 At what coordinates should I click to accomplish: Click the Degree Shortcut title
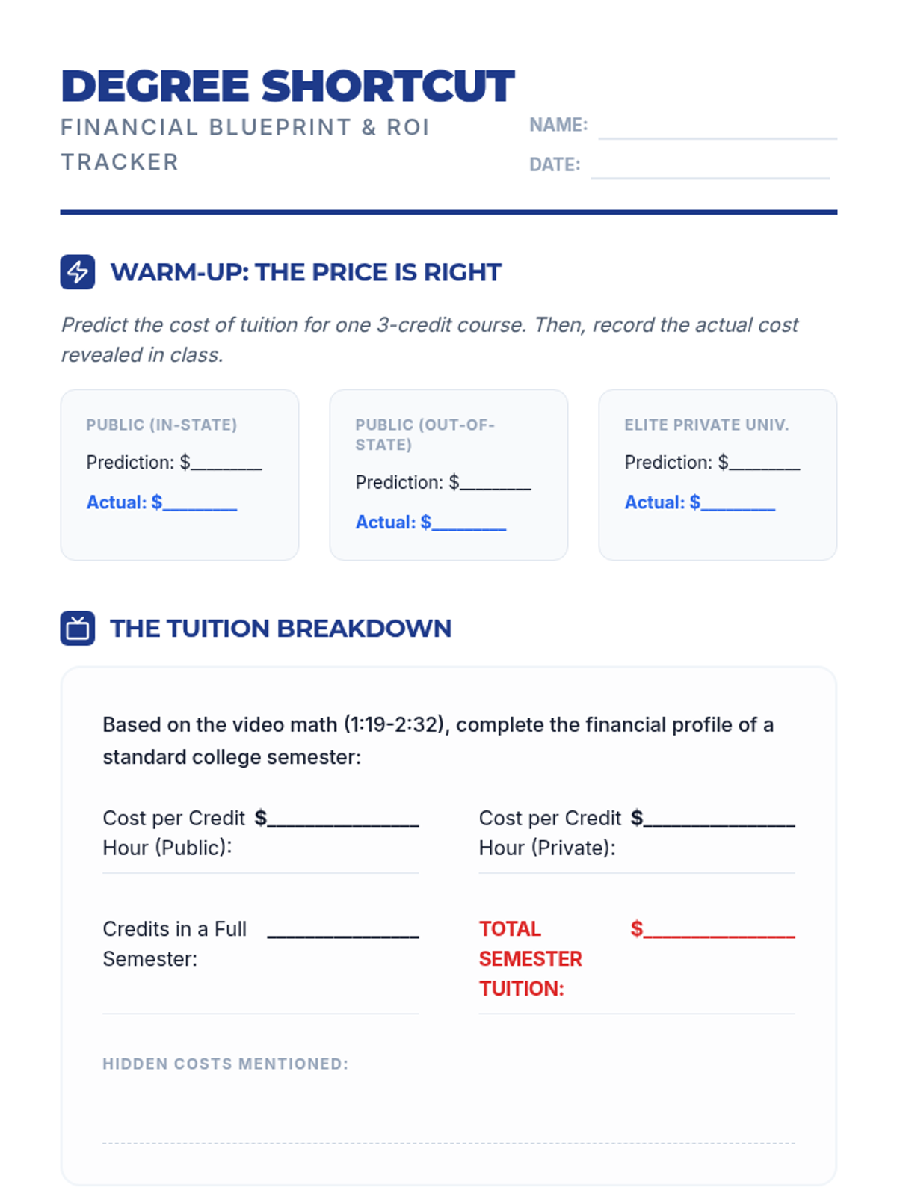[288, 86]
